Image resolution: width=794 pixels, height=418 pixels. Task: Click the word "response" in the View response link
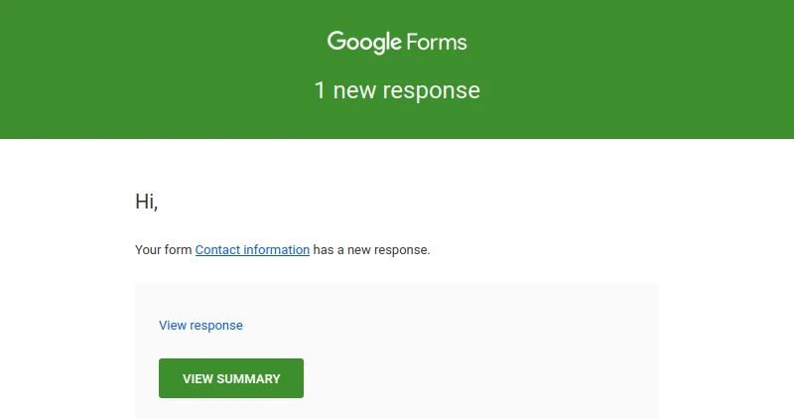pos(216,326)
